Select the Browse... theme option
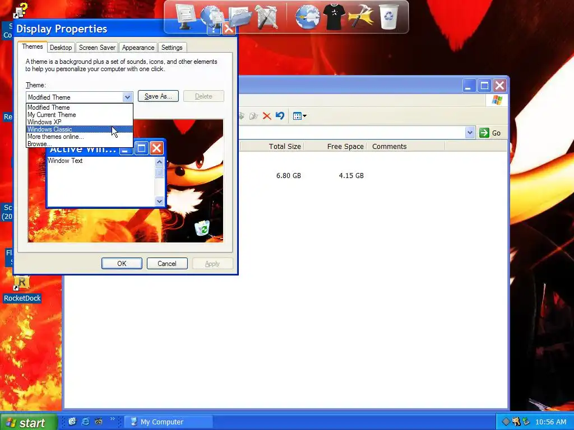Image resolution: width=574 pixels, height=430 pixels. [x=80, y=144]
